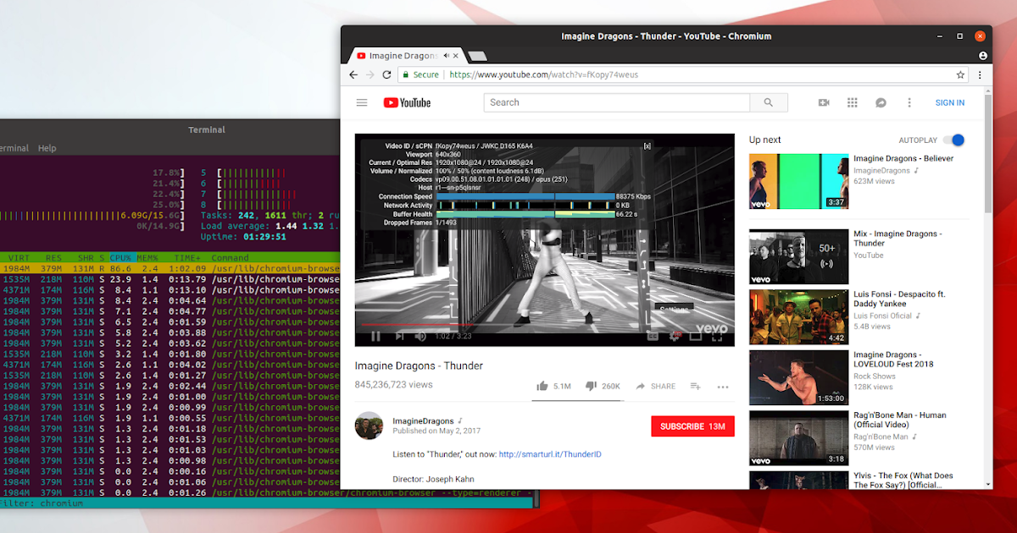Screen dimensions: 1017x533
Task: Skip to the next video
Action: 399,336
